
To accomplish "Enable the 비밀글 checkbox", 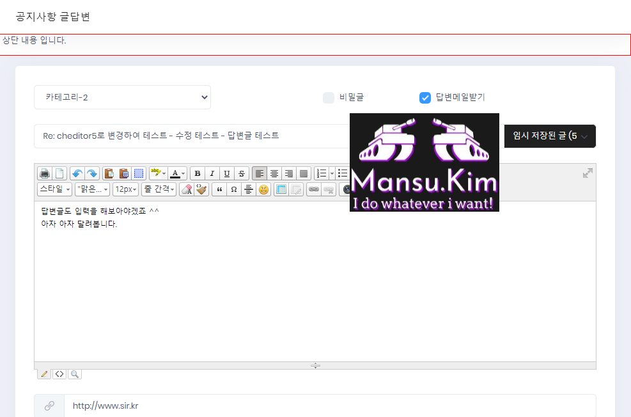I will click(x=329, y=97).
